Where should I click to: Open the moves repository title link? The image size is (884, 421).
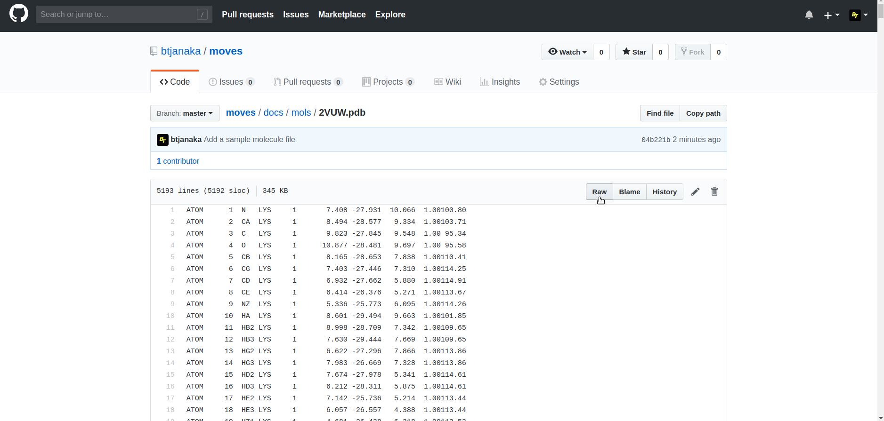coord(226,51)
